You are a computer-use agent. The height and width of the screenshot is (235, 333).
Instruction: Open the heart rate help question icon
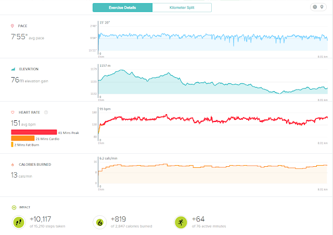pyautogui.click(x=46, y=113)
